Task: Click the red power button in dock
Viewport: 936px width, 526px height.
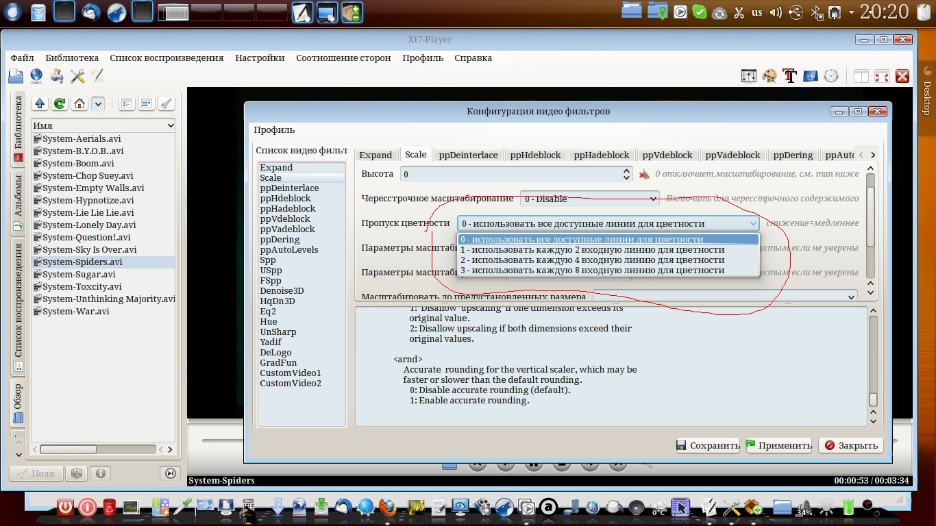Action: 65,508
